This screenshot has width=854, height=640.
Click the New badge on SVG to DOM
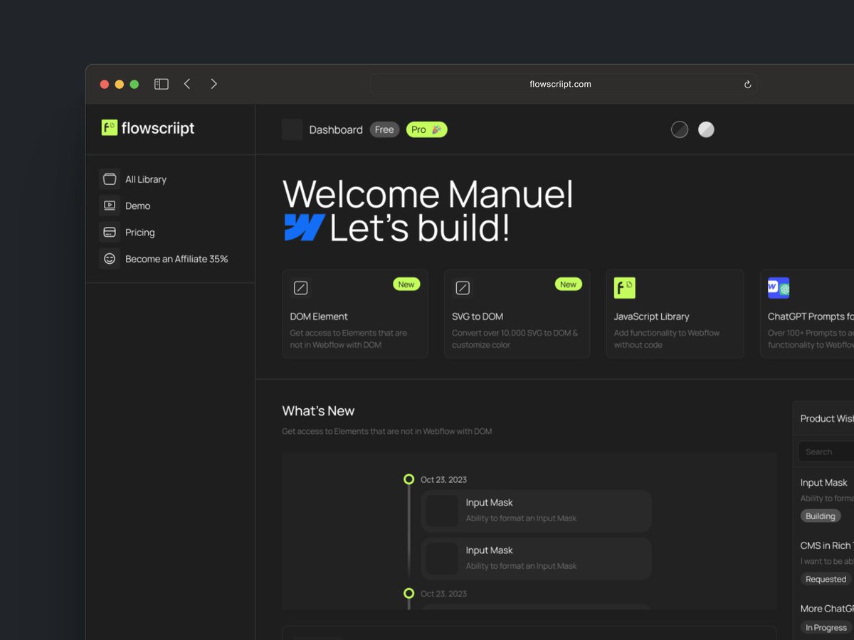pos(568,284)
